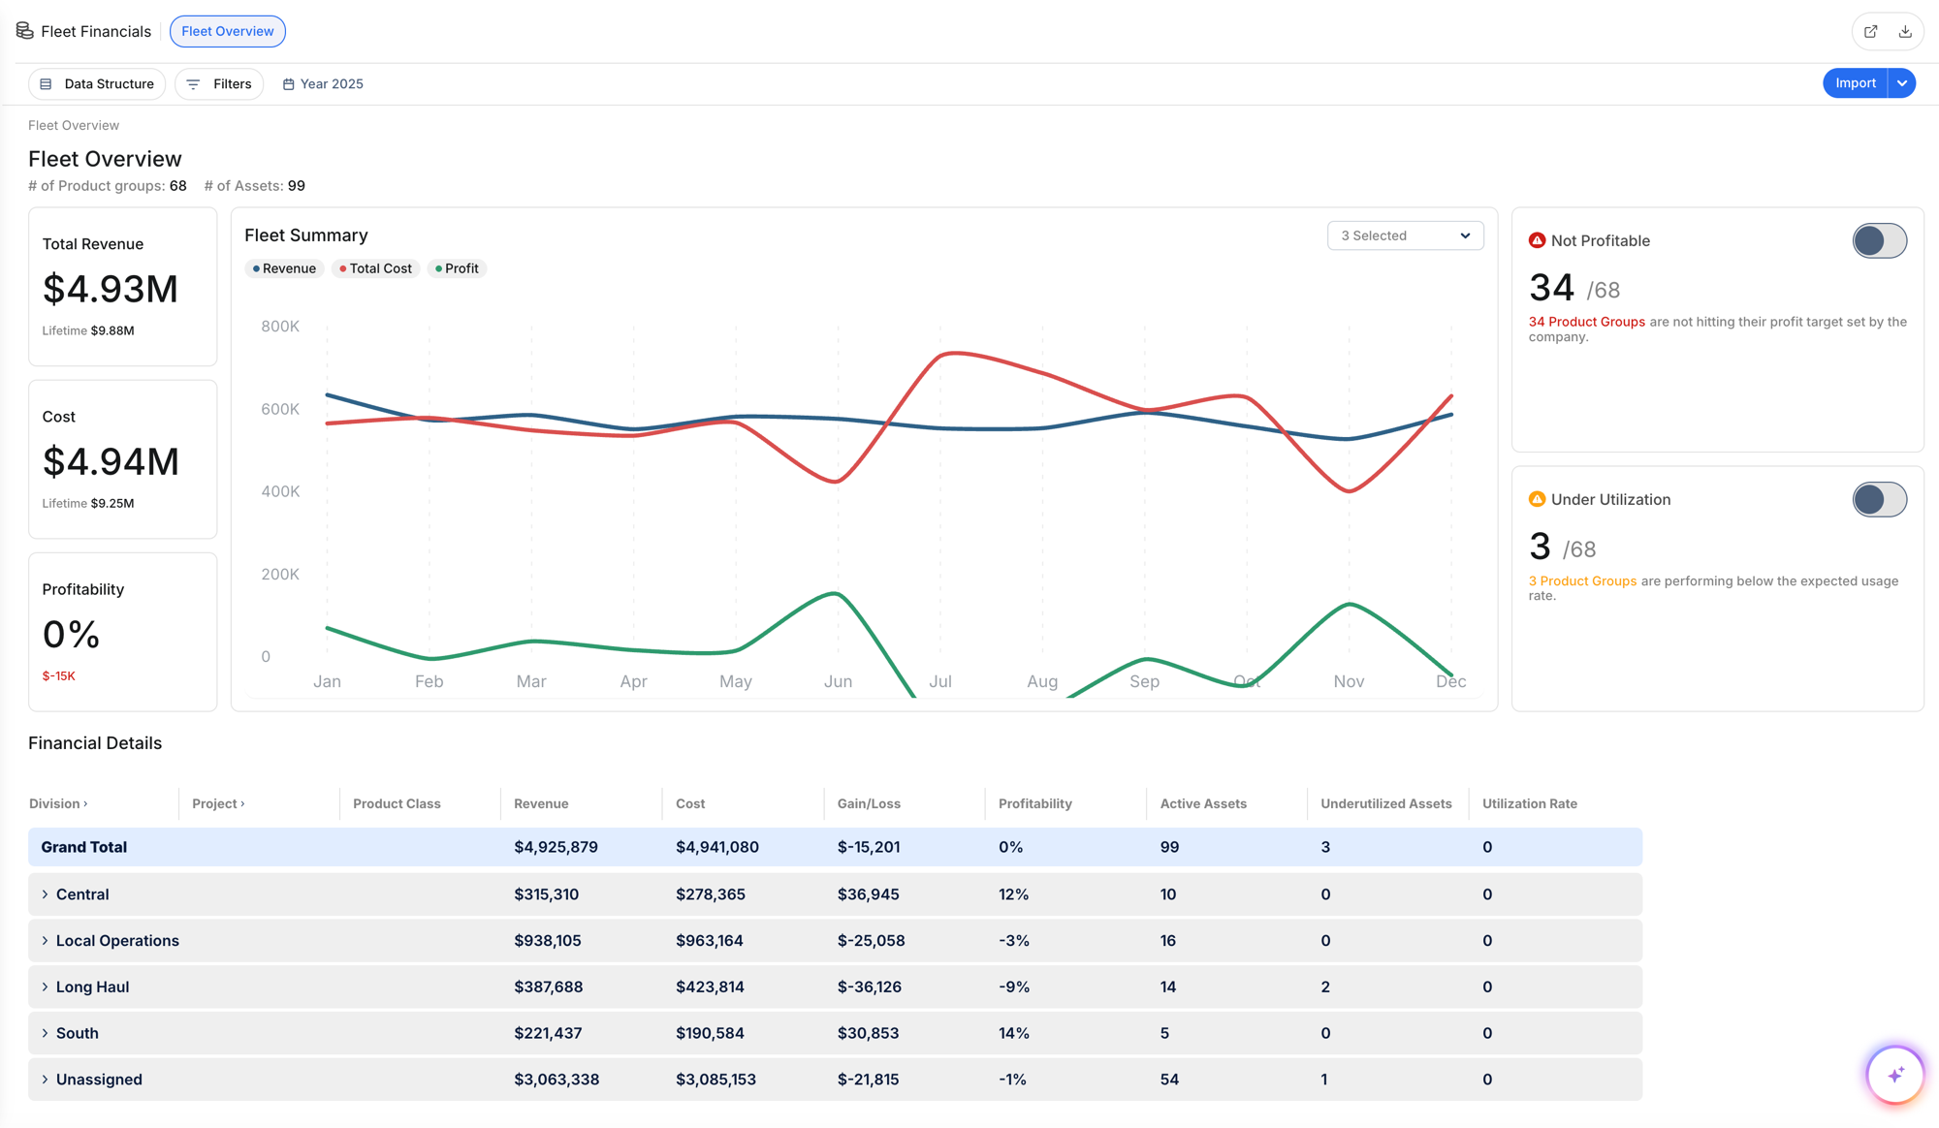Open the 3 Selected metrics dropdown
The height and width of the screenshot is (1128, 1939).
(1405, 235)
